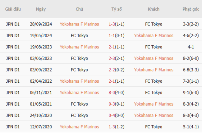Open the 8-0 score from 06/11/2021
The height and width of the screenshot is (133, 202).
112,92
